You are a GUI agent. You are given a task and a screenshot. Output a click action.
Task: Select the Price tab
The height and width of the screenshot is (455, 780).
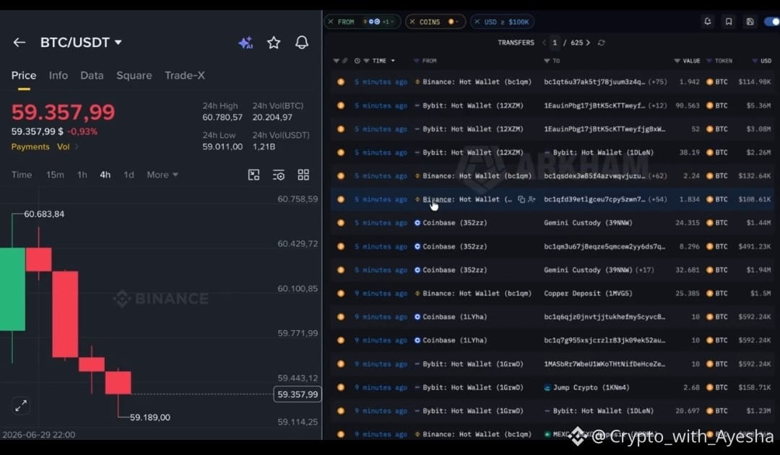click(24, 76)
